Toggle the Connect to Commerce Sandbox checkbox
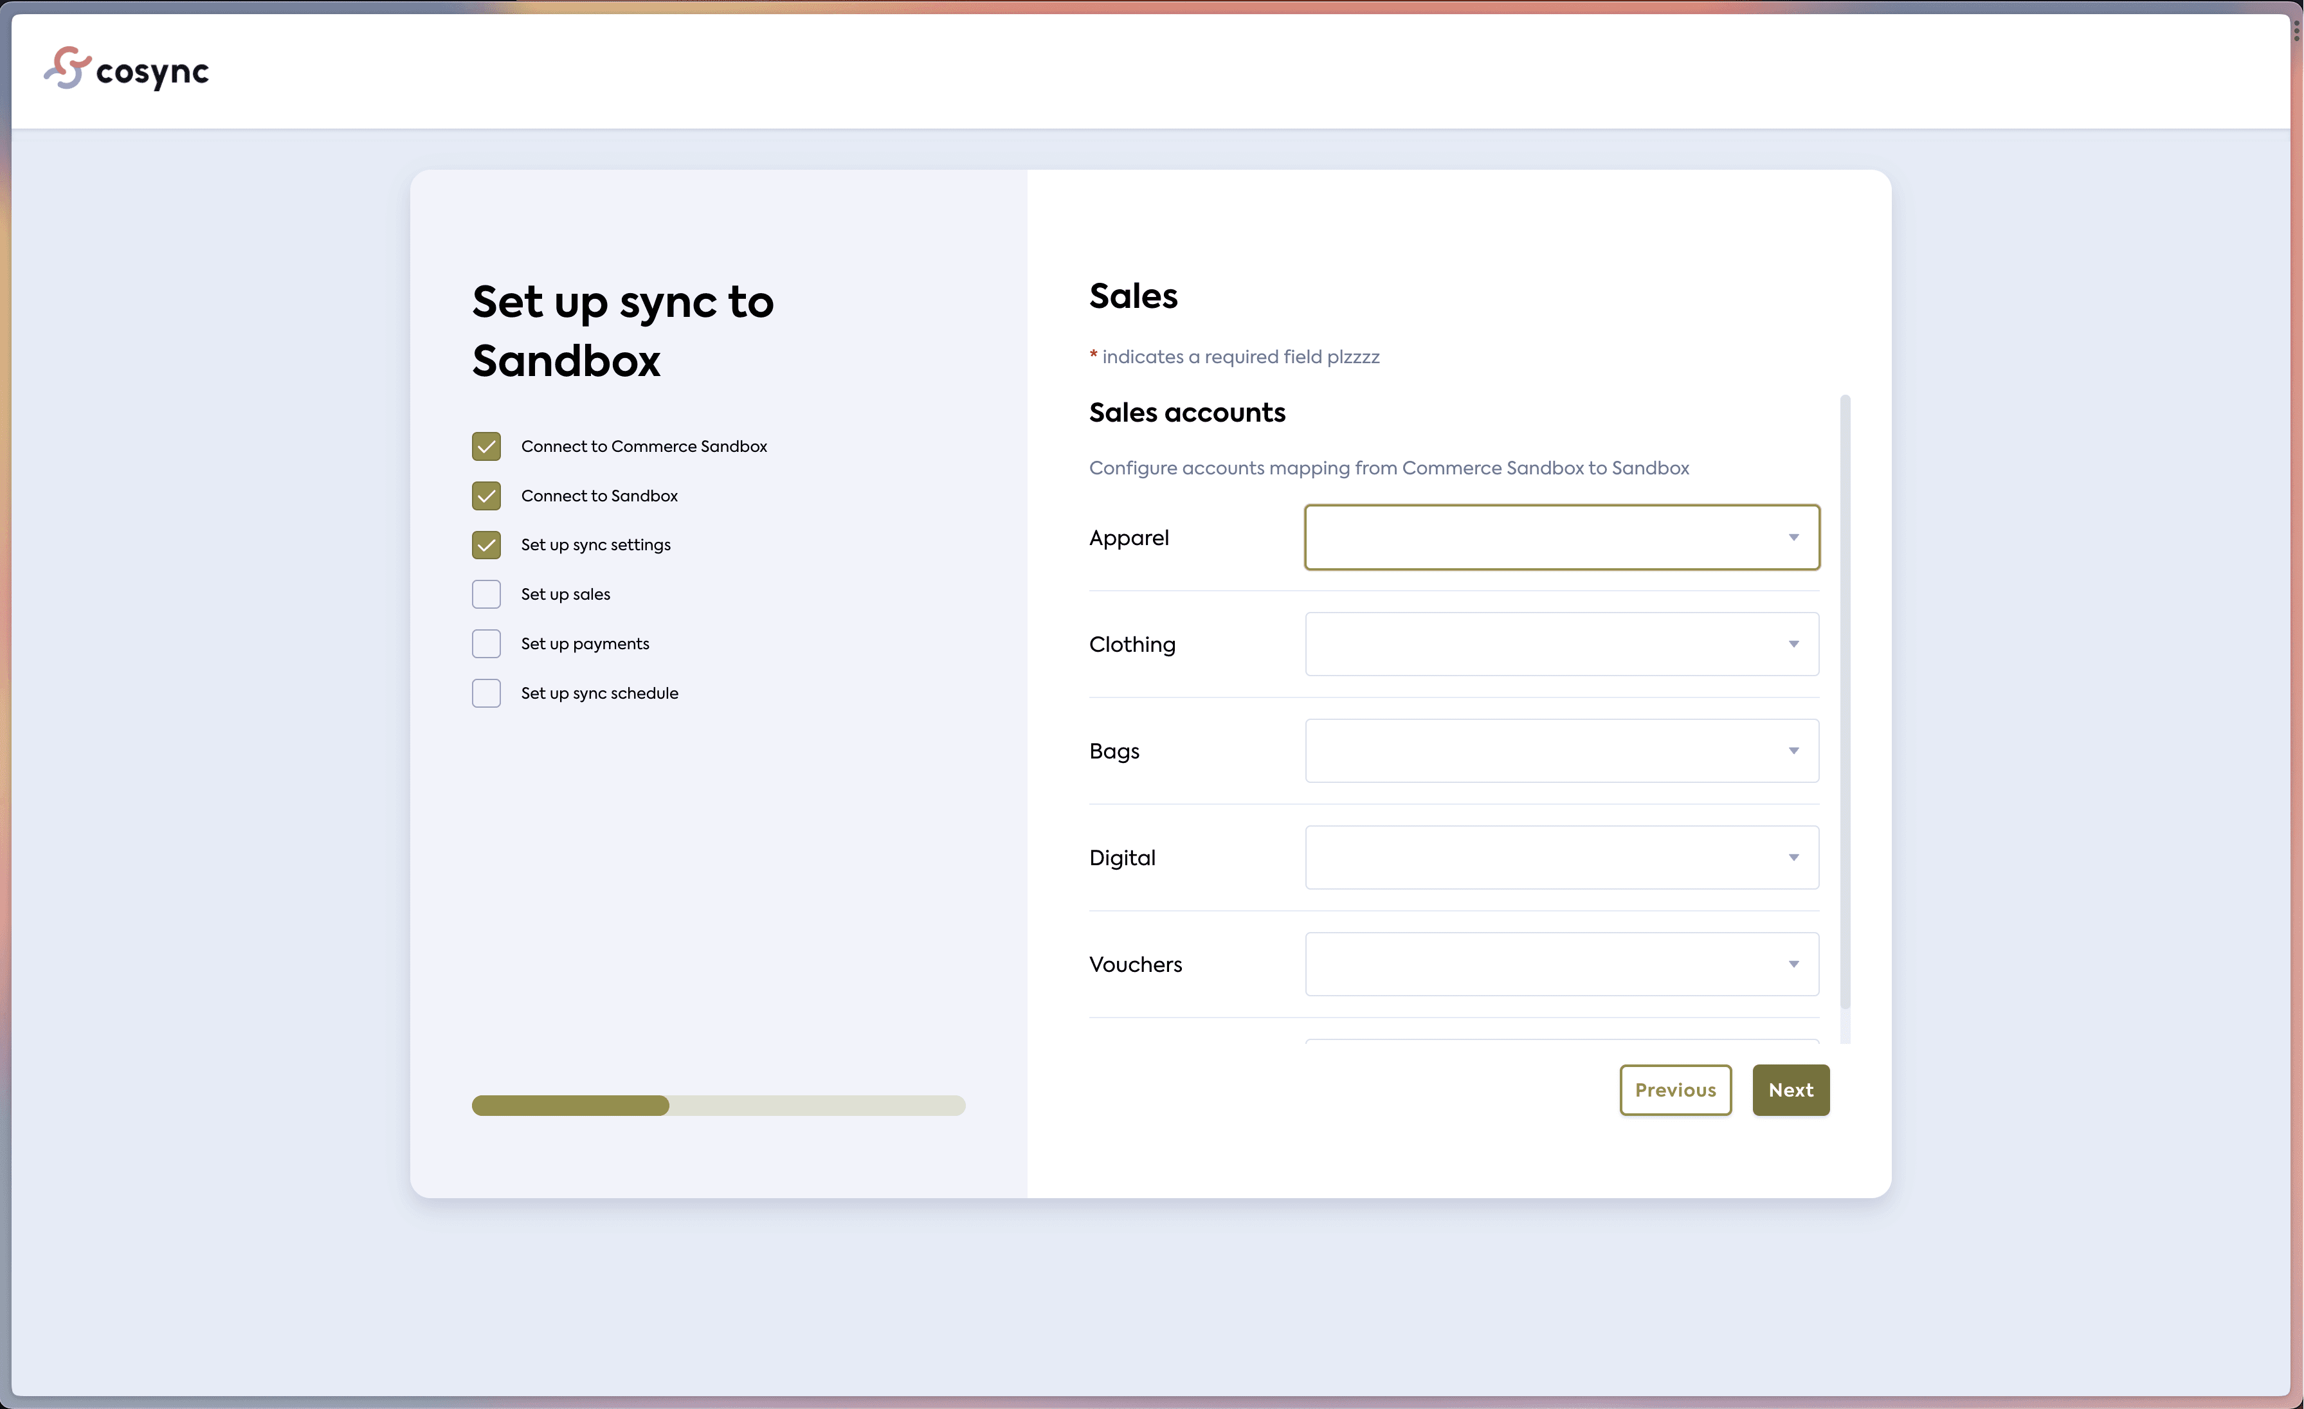Image resolution: width=2304 pixels, height=1409 pixels. 486,446
